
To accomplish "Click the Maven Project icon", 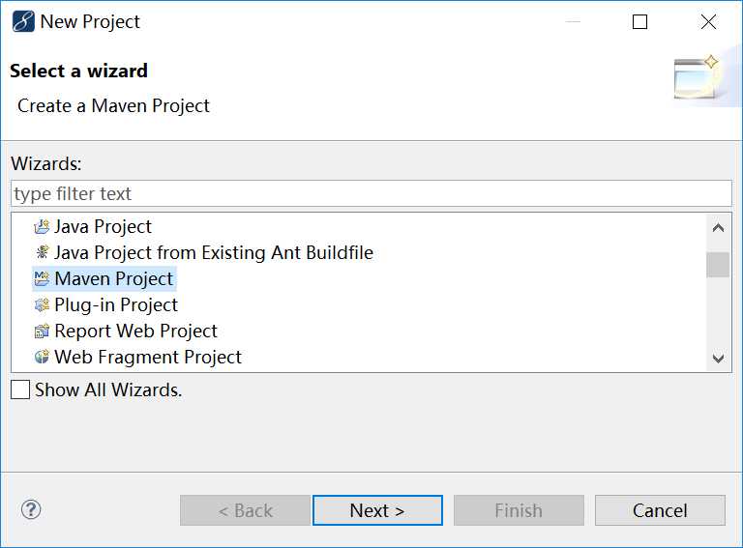I will tap(42, 279).
